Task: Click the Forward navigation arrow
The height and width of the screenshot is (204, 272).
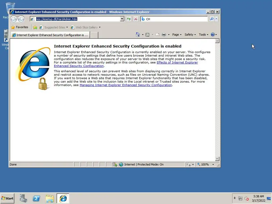Action: coord(21,19)
